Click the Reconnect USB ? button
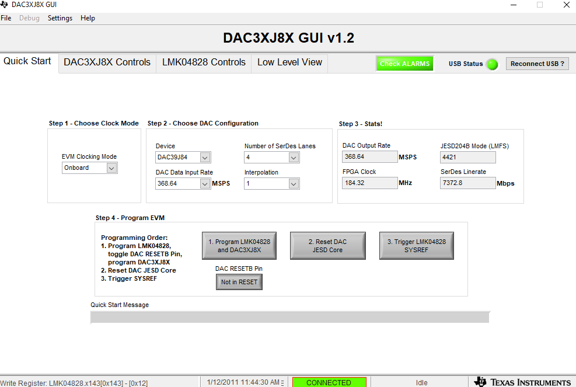Image resolution: width=576 pixels, height=387 pixels. [537, 64]
